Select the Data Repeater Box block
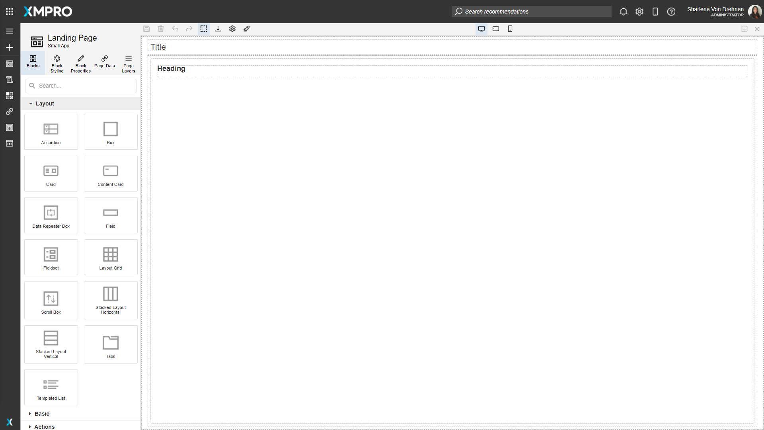 [51, 215]
